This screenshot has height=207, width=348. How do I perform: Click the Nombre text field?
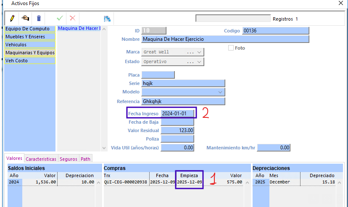click(225, 39)
